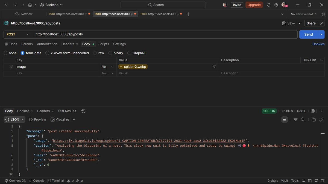Click upload icon next to spider-2.webp

[x=215, y=67]
